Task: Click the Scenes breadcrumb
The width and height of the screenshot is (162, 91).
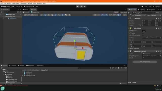Action: pyautogui.click(x=26, y=12)
